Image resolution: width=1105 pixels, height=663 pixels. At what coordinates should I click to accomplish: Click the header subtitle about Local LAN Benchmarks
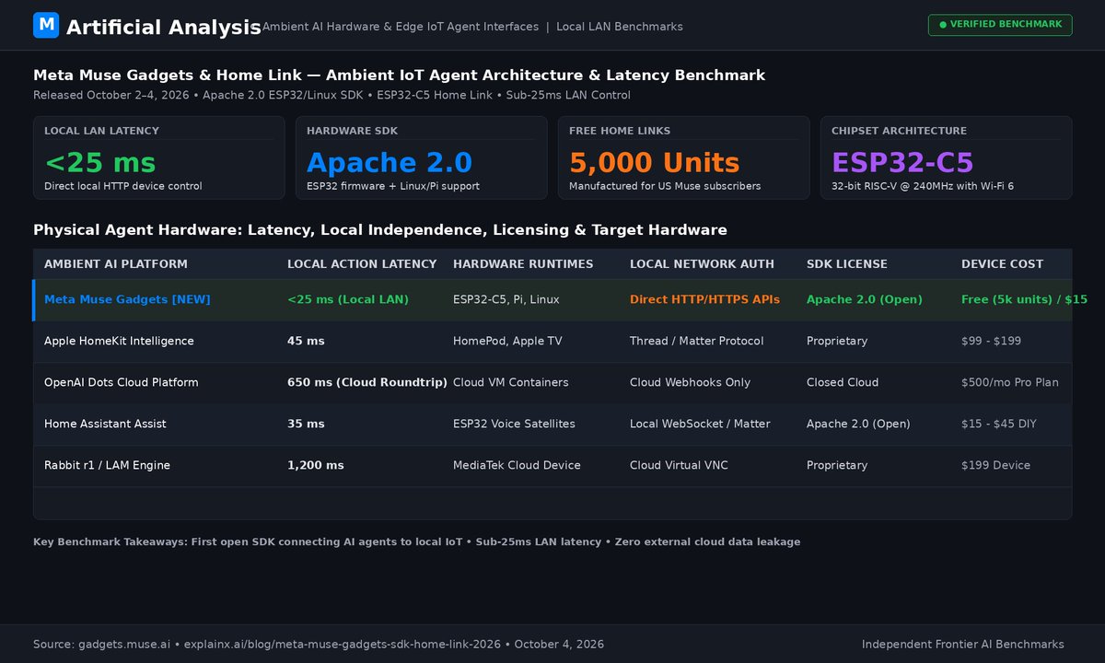[x=472, y=27]
